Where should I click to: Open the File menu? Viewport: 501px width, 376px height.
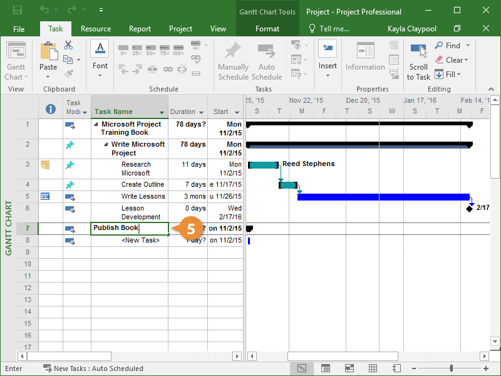pyautogui.click(x=19, y=29)
